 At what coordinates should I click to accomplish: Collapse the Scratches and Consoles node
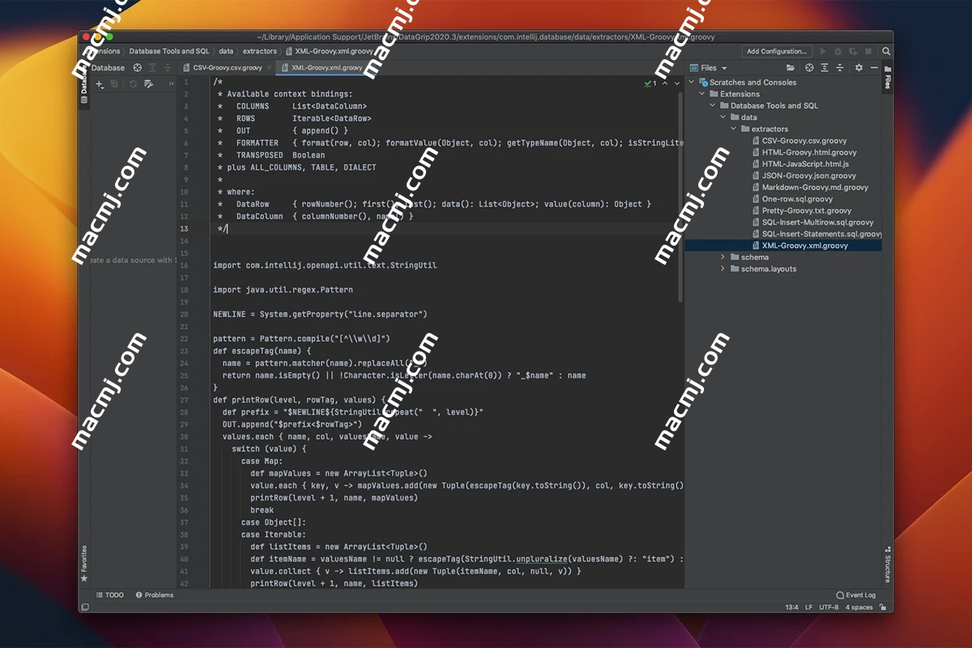pyautogui.click(x=690, y=82)
